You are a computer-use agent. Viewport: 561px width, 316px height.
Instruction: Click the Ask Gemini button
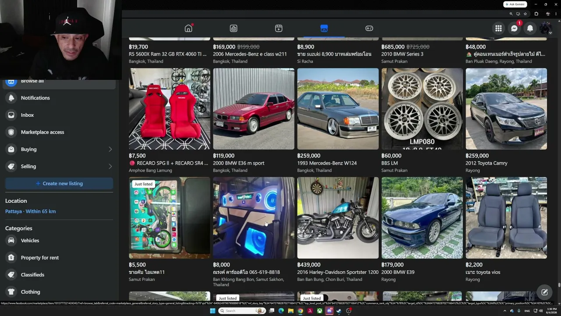point(515,4)
